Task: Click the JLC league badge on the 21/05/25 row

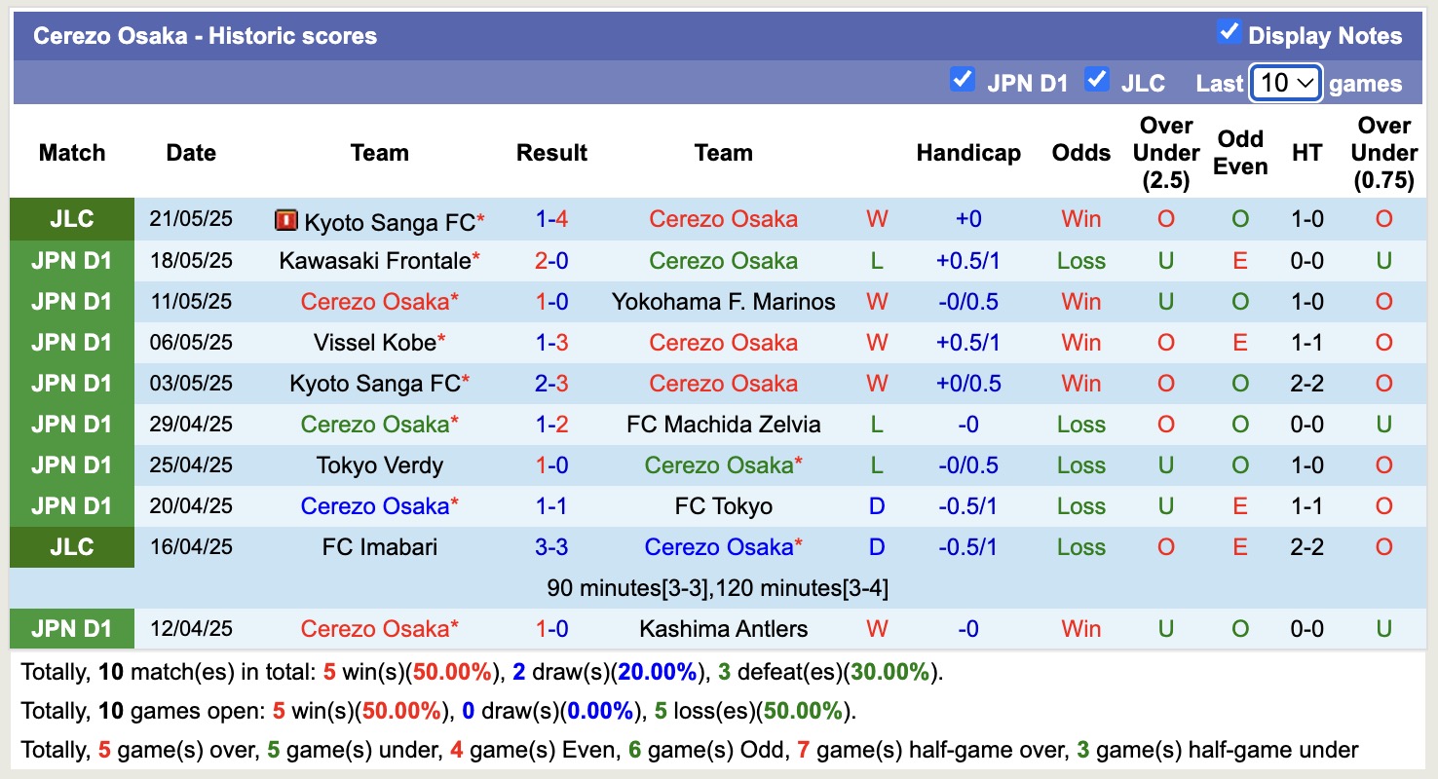Action: (x=71, y=219)
